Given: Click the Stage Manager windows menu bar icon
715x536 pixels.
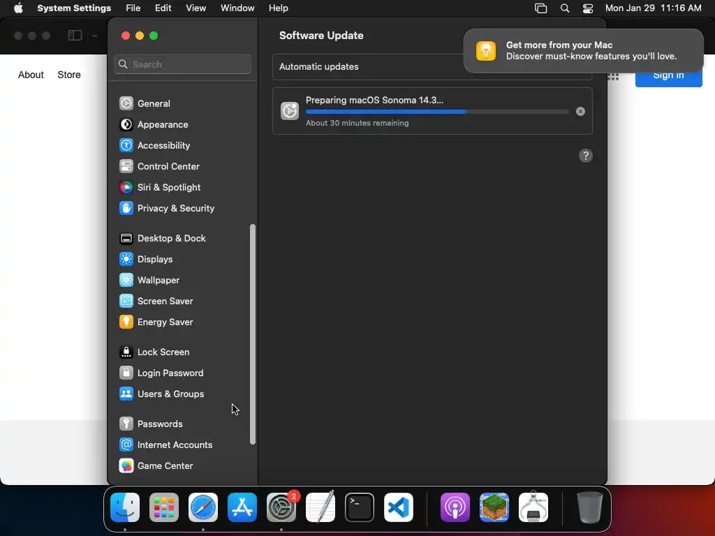Looking at the screenshot, I should (x=541, y=8).
